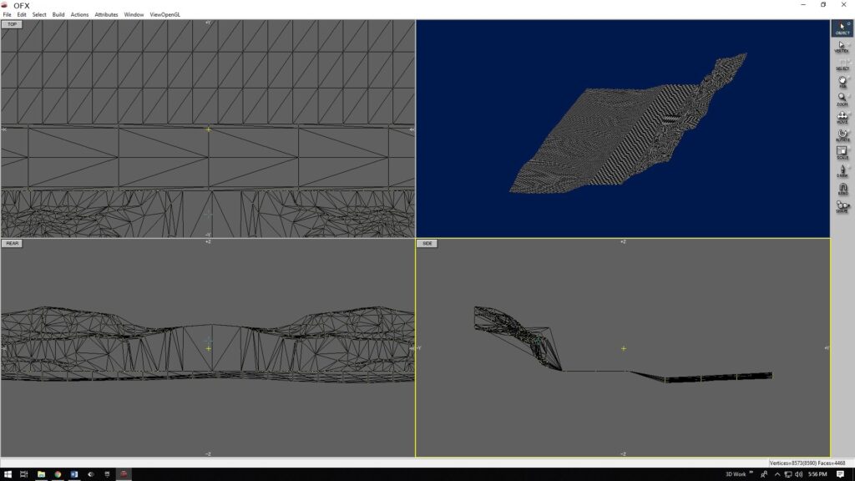The width and height of the screenshot is (855, 481).
Task: Open Chrome from the taskbar
Action: pyautogui.click(x=58, y=473)
